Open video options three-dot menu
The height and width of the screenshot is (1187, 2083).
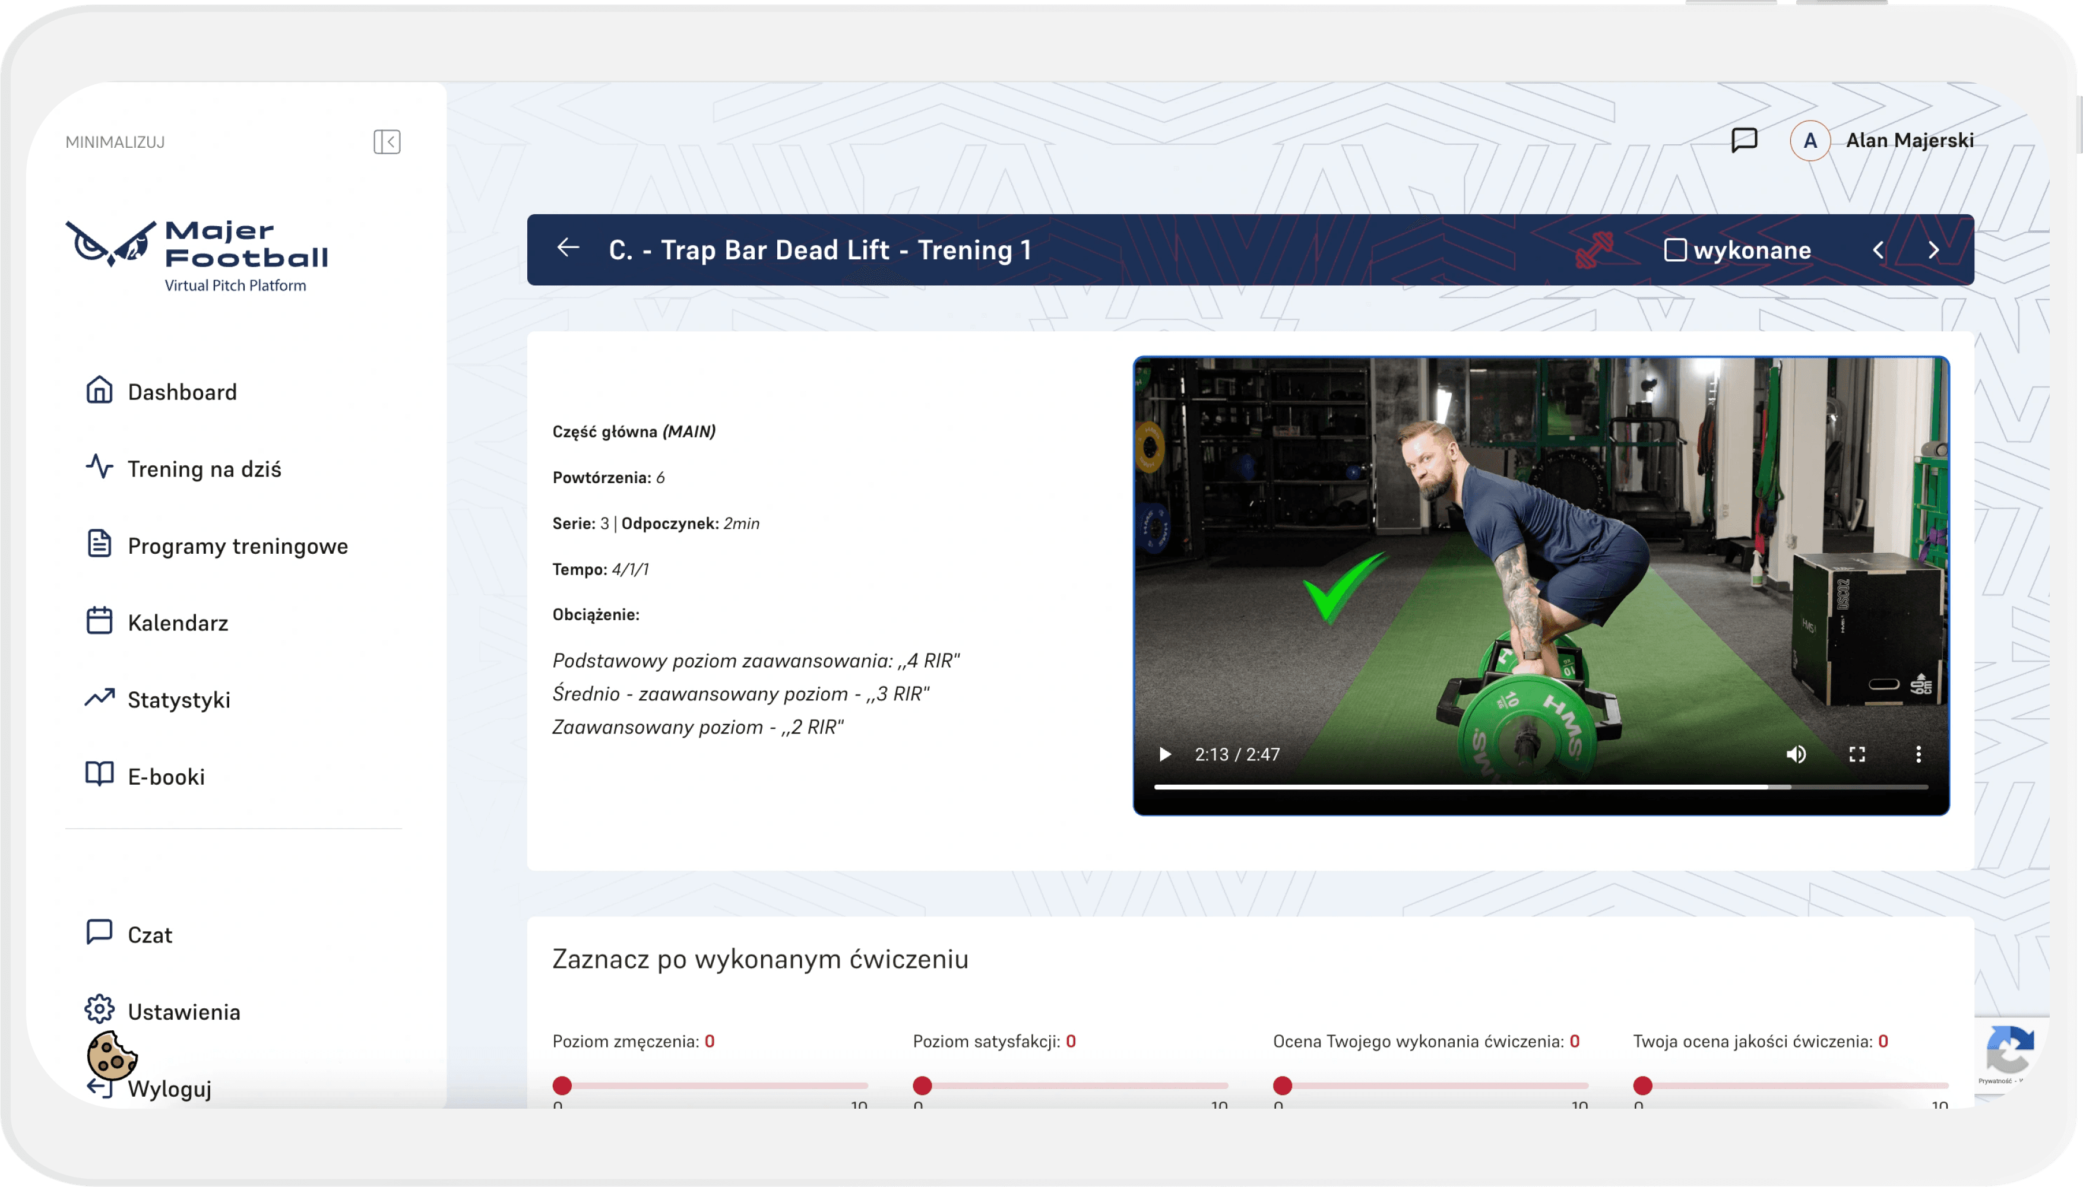(x=1919, y=754)
